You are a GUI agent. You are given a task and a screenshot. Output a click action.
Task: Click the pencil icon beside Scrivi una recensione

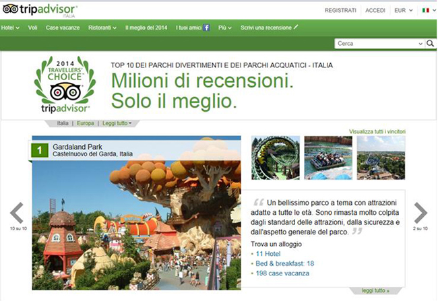296,27
